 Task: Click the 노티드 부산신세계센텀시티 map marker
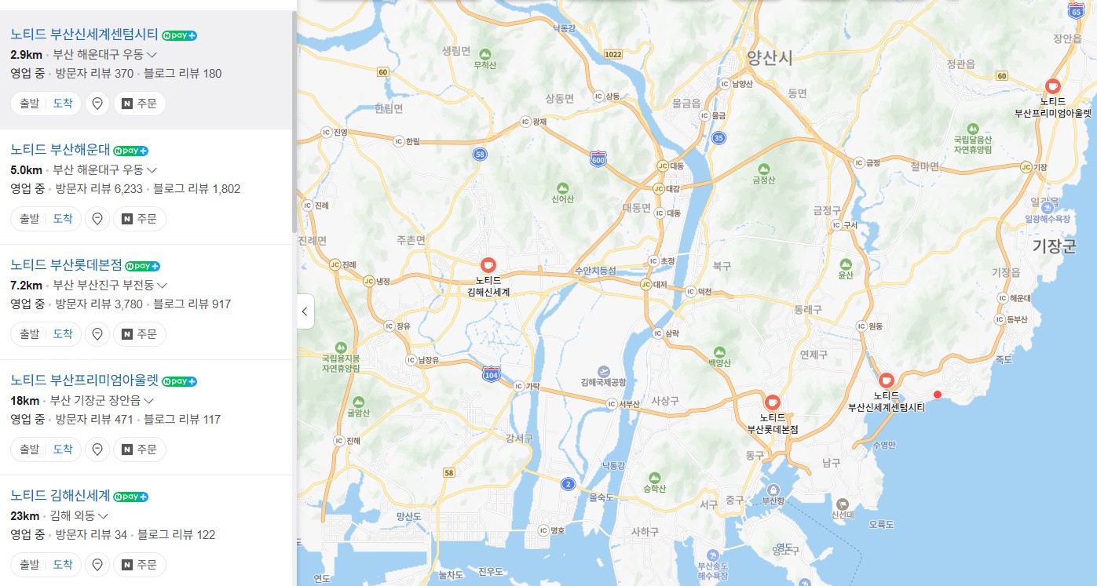coord(886,380)
